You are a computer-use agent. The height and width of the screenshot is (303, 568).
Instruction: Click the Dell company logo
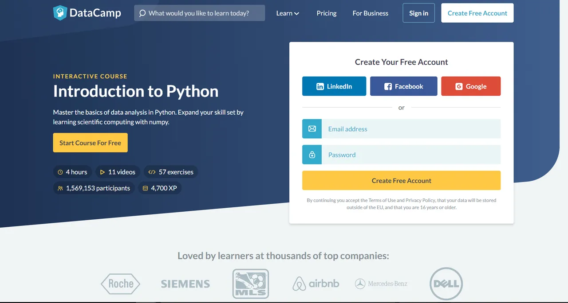(x=446, y=284)
